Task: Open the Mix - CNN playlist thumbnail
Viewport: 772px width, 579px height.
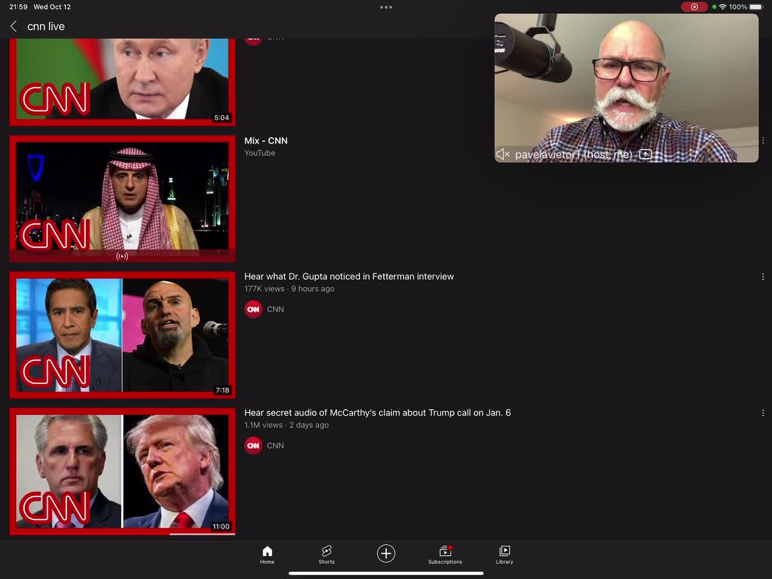Action: (x=122, y=198)
